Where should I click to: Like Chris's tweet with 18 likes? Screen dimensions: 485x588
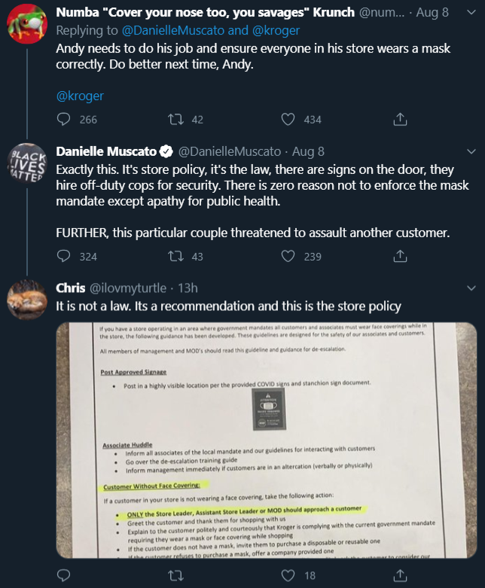pos(288,575)
